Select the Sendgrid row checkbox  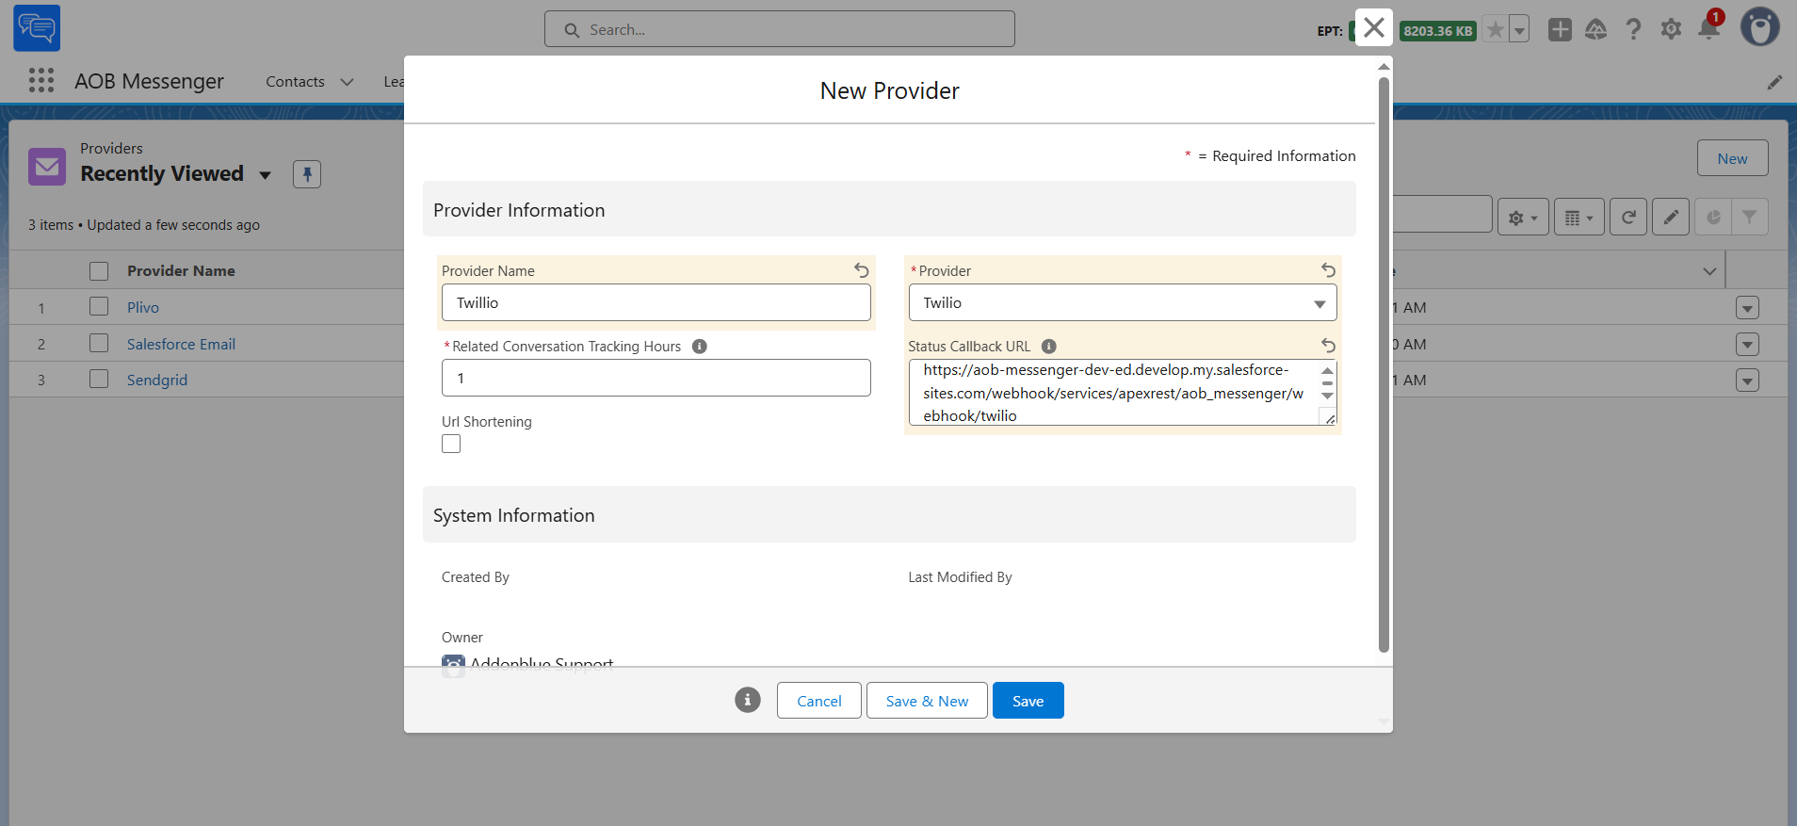[99, 380]
